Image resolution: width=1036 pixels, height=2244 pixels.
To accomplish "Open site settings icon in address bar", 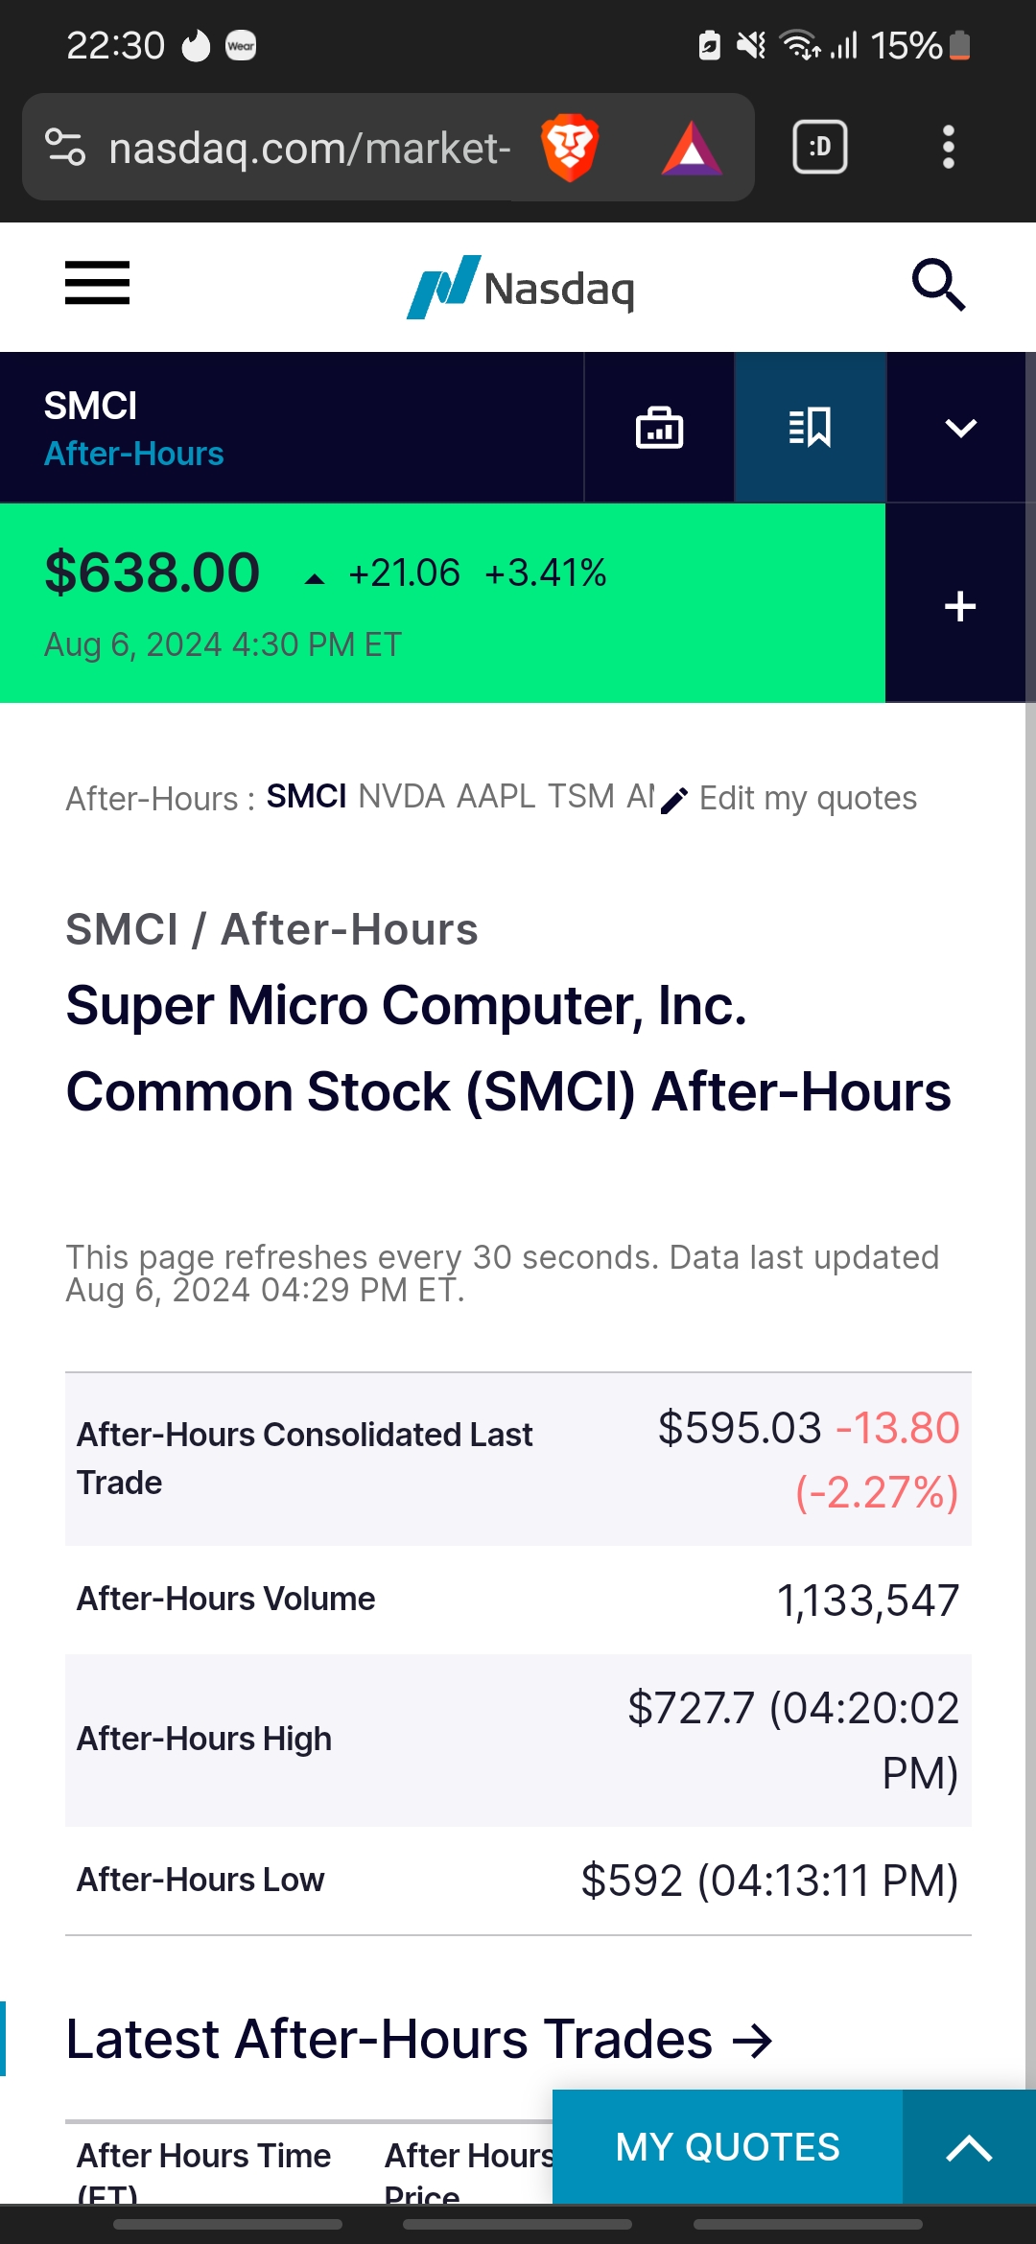I will (65, 148).
